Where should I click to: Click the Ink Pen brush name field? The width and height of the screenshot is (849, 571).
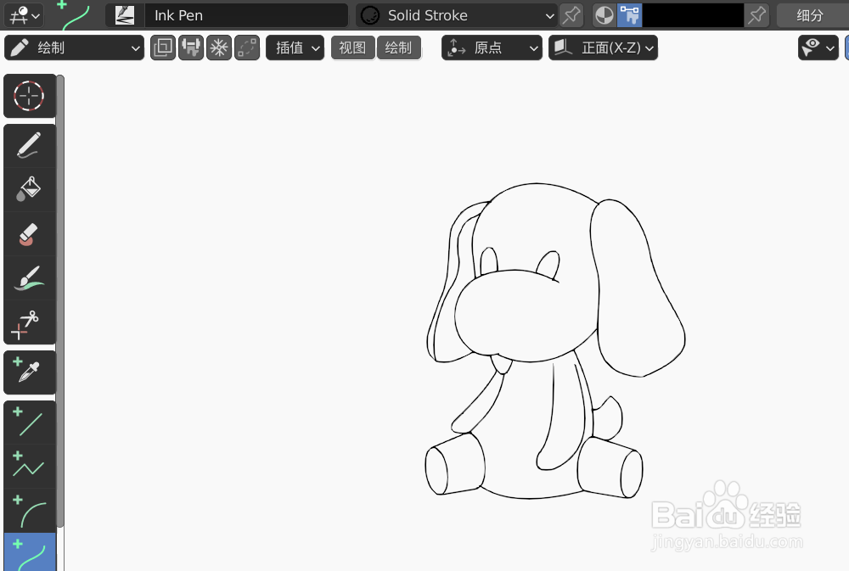tap(246, 14)
